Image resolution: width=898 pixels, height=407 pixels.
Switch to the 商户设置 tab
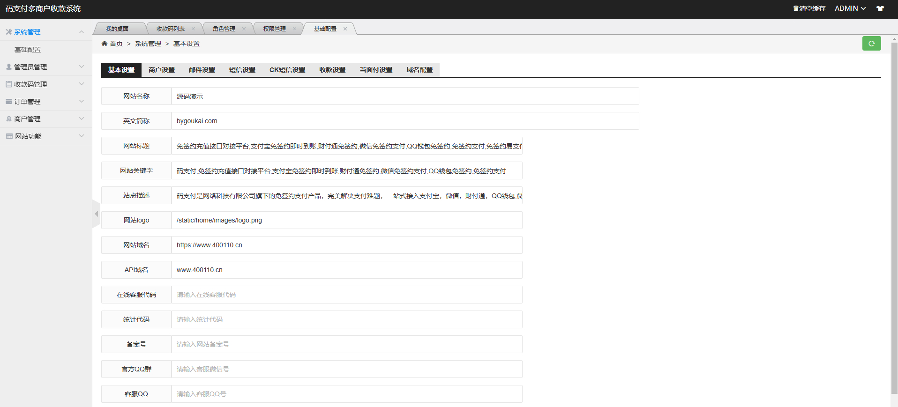tap(162, 70)
